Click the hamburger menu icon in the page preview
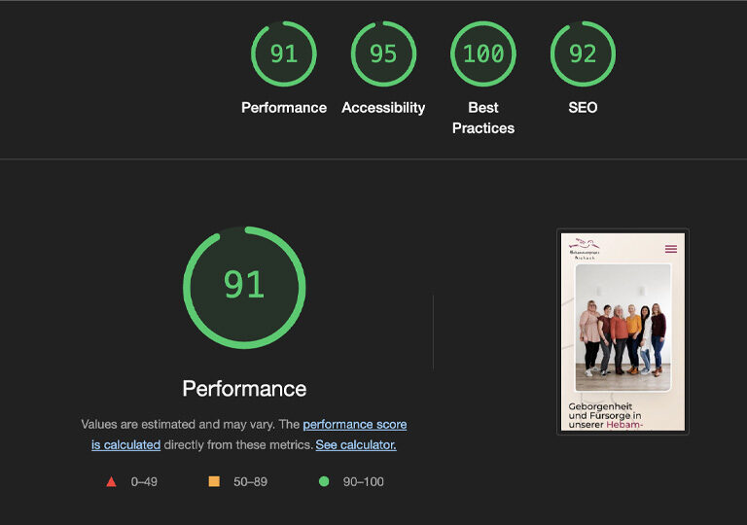This screenshot has width=747, height=525. point(671,250)
